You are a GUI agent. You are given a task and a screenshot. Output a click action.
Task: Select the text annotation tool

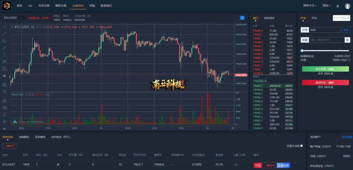click(4, 55)
